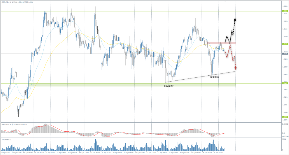289x155 pixels.
Task: Click the Volumes 832 indicator label
Action: (x=6, y=140)
